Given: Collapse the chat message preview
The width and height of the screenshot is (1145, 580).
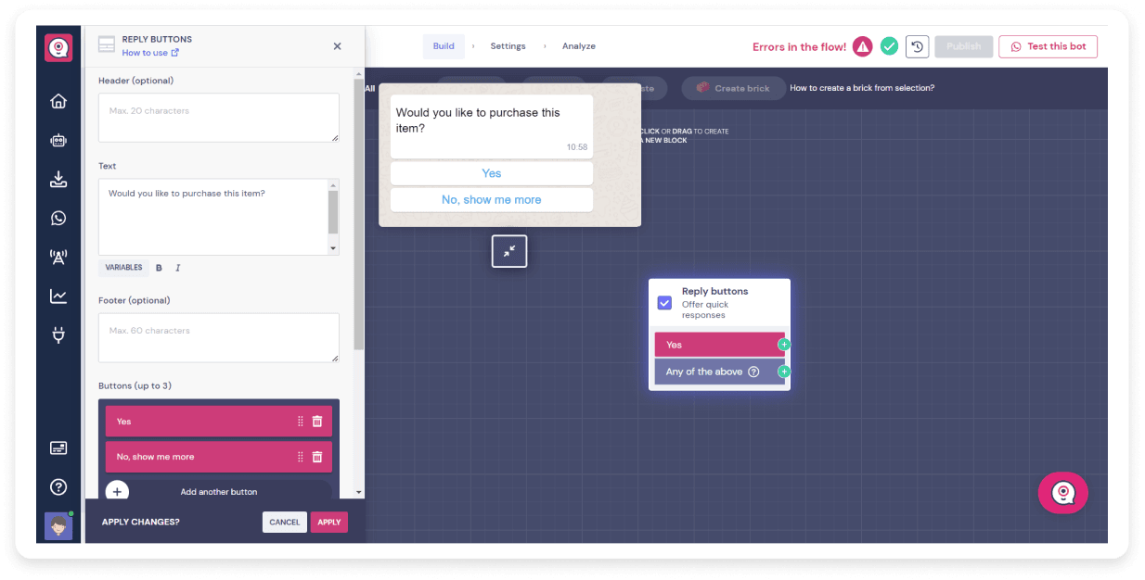Looking at the screenshot, I should point(509,250).
